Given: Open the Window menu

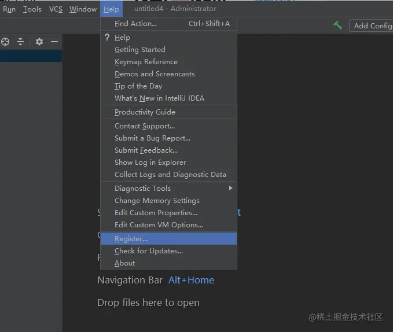Looking at the screenshot, I should click(83, 9).
